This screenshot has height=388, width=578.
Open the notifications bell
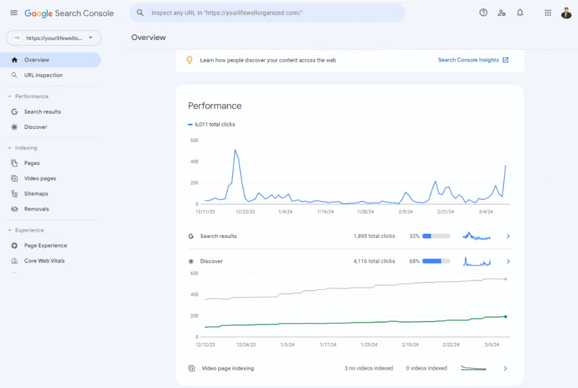520,13
